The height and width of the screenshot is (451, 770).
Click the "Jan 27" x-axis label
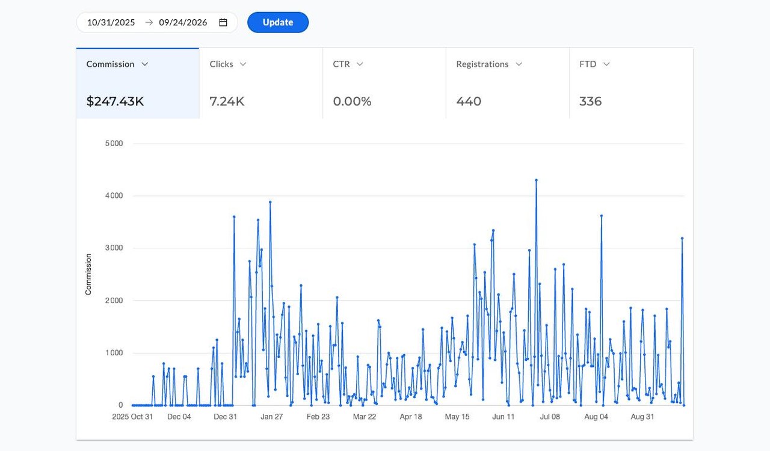point(271,417)
